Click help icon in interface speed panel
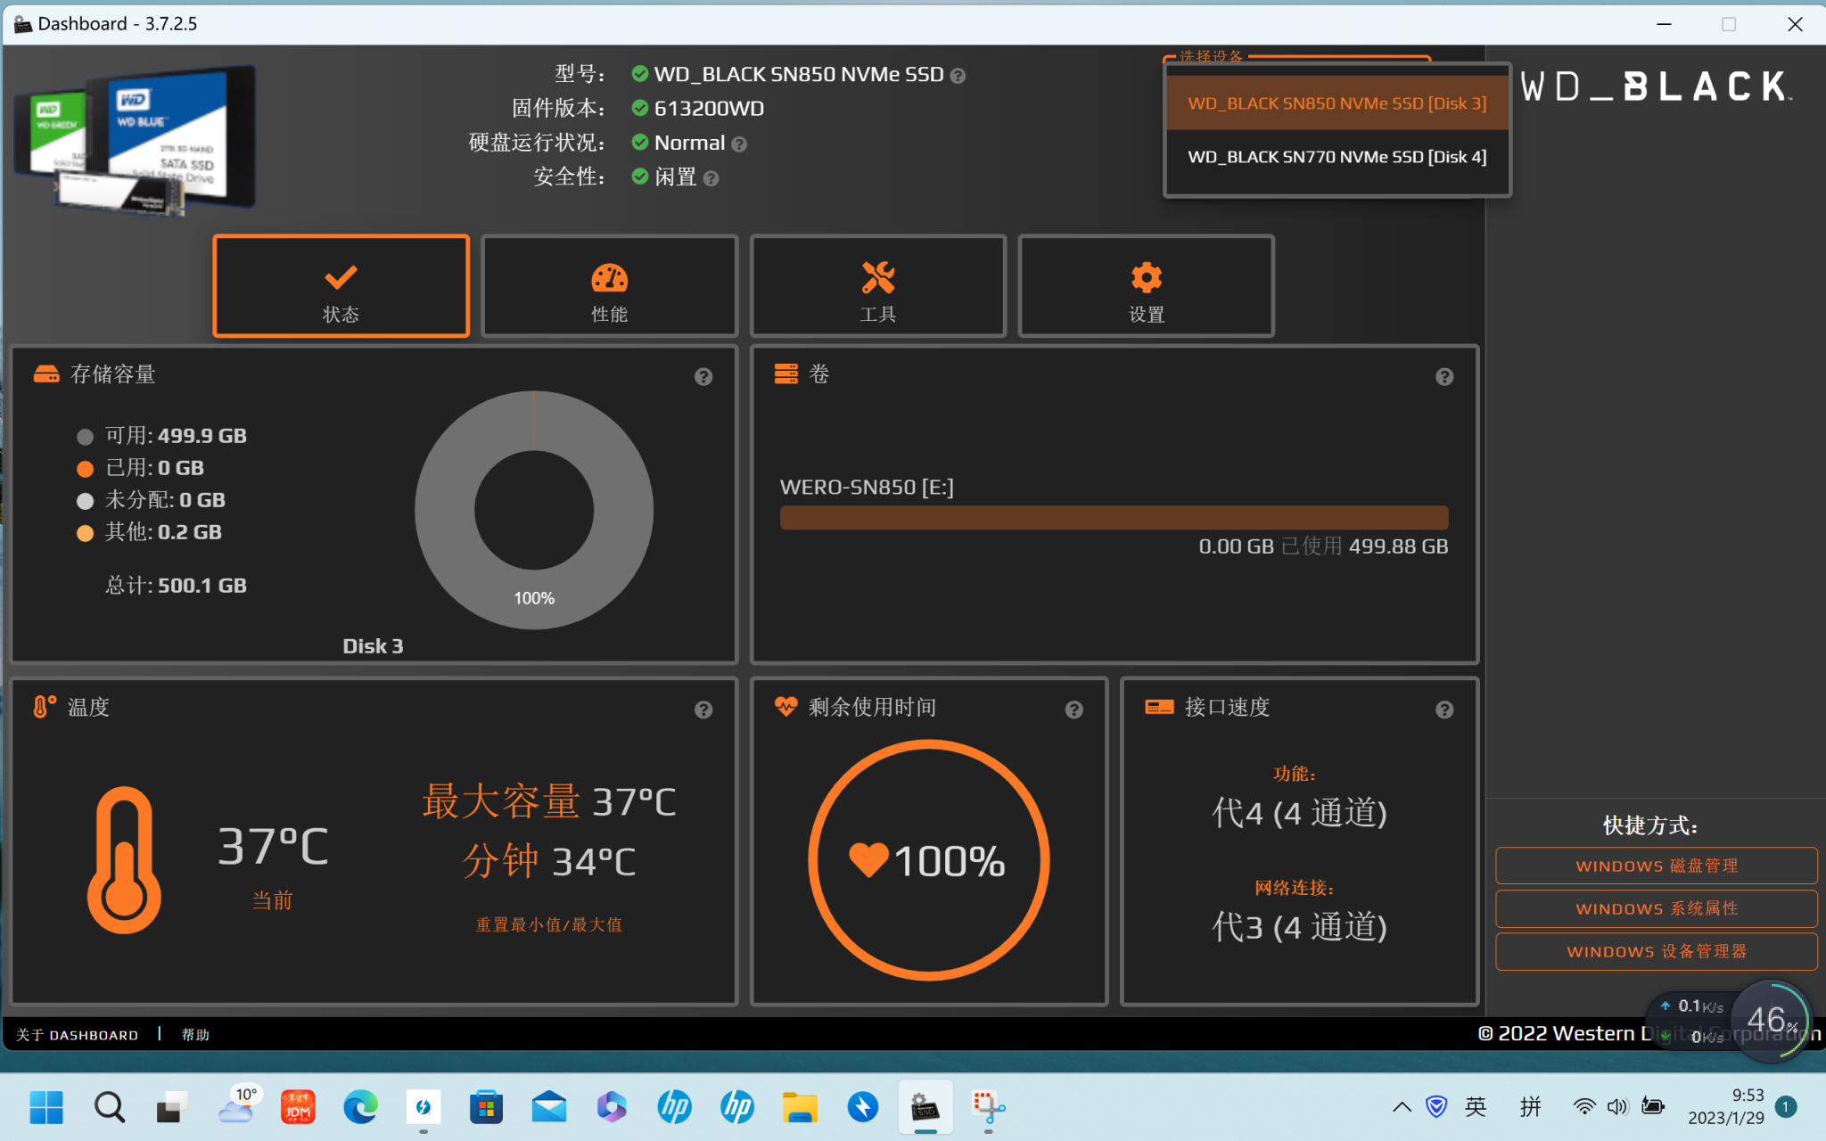This screenshot has width=1826, height=1141. pos(1444,710)
